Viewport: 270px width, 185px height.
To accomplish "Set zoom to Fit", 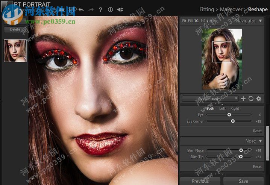I will pos(184,21).
